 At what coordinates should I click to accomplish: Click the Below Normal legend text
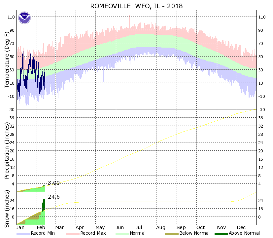(x=194, y=233)
